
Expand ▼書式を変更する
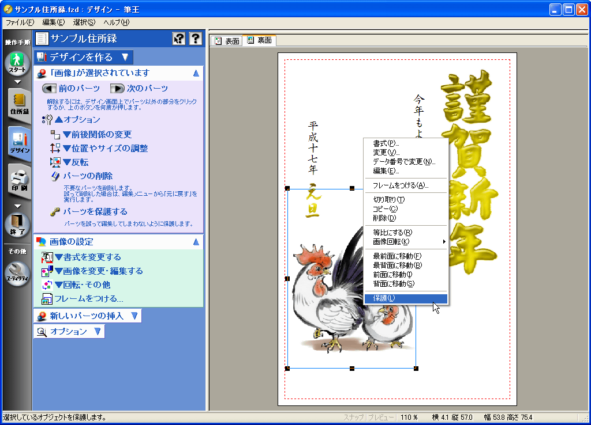(88, 257)
